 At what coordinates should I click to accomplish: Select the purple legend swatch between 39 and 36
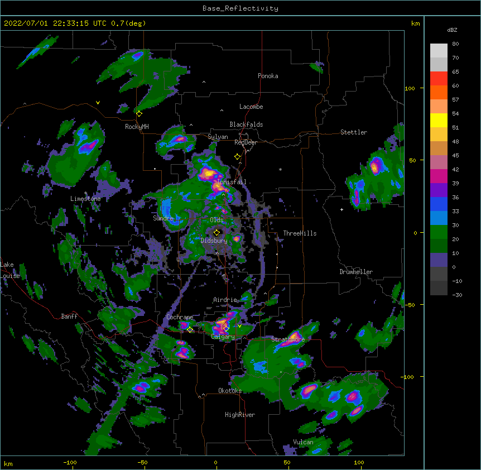click(x=439, y=190)
